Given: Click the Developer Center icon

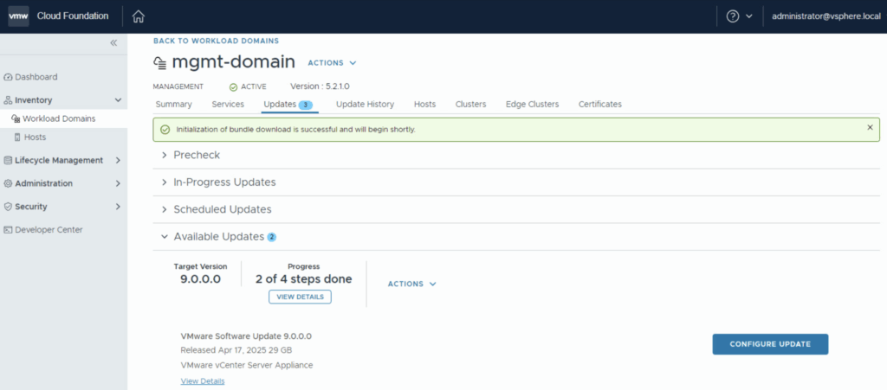Looking at the screenshot, I should click(x=9, y=230).
